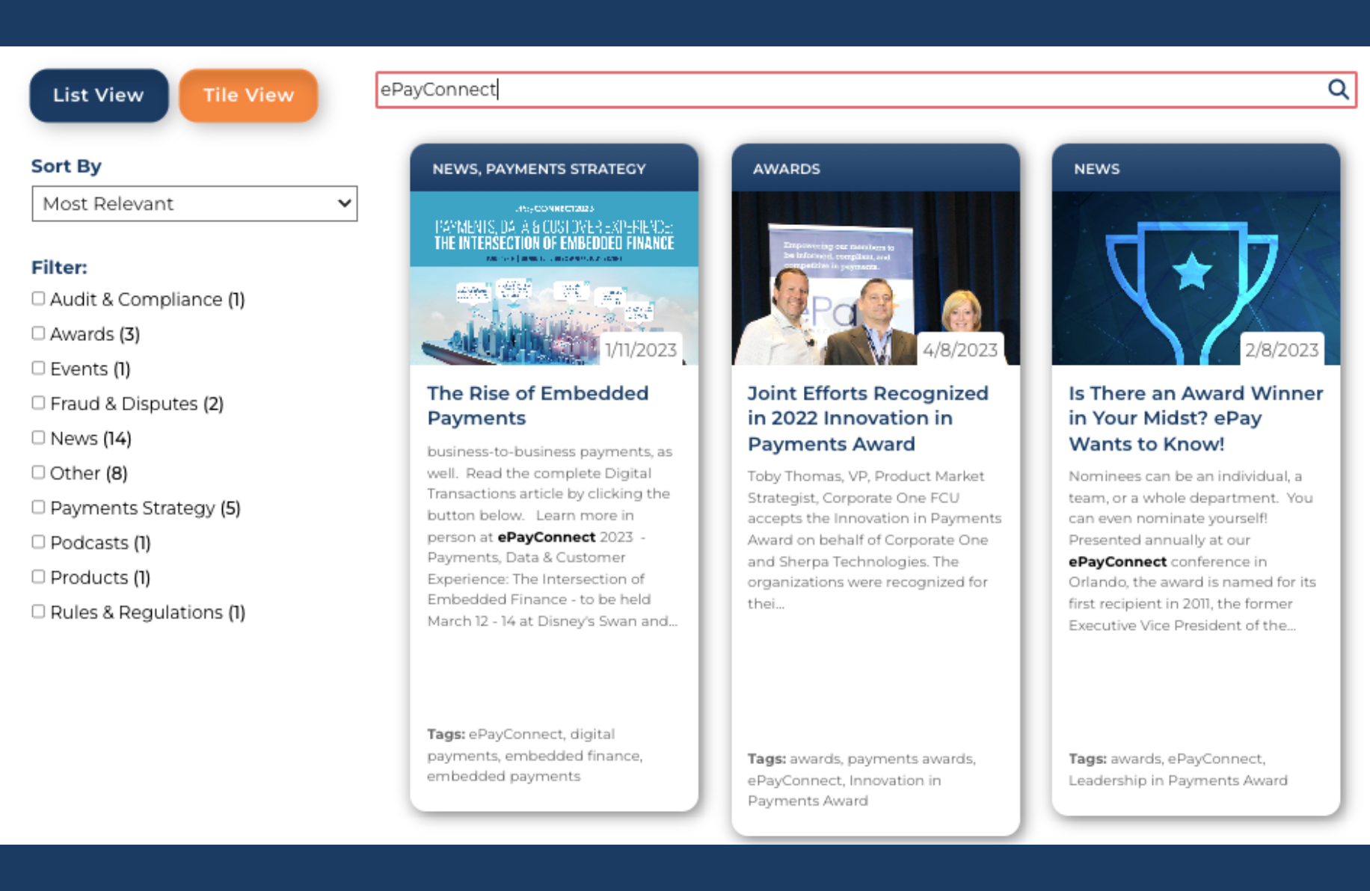Viewport: 1370px width, 891px height.
Task: Open the Most Relevant sort dropdown
Action: tap(194, 203)
